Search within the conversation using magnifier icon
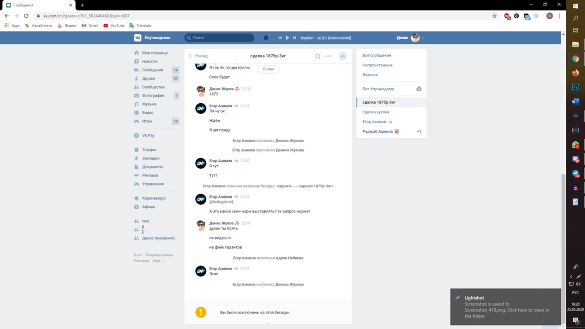The width and height of the screenshot is (585, 329). 318,56
